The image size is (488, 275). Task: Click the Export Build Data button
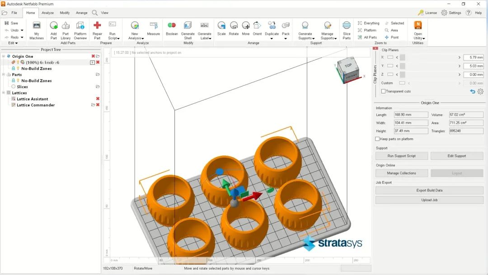click(429, 190)
